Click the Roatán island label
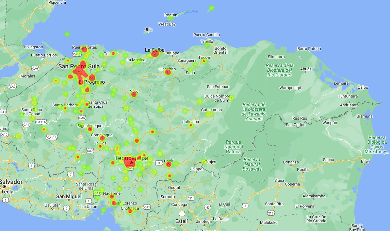The width and height of the screenshot is (390, 231). (171, 15)
